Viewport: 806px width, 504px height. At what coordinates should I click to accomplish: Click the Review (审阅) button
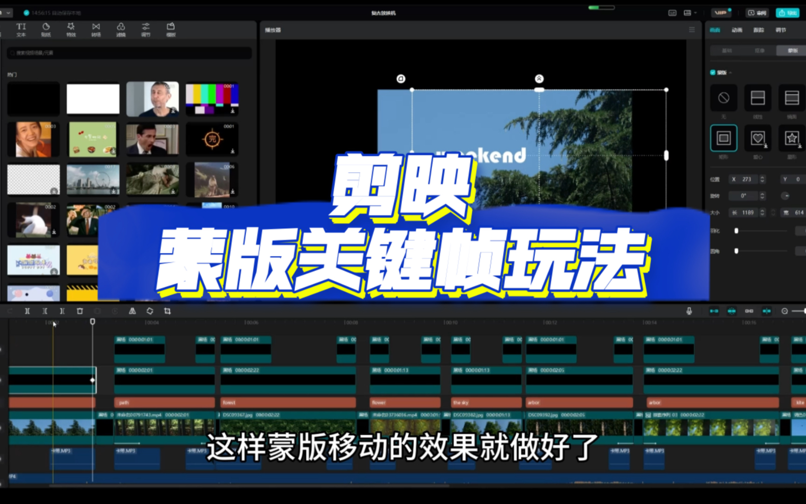[x=757, y=13]
